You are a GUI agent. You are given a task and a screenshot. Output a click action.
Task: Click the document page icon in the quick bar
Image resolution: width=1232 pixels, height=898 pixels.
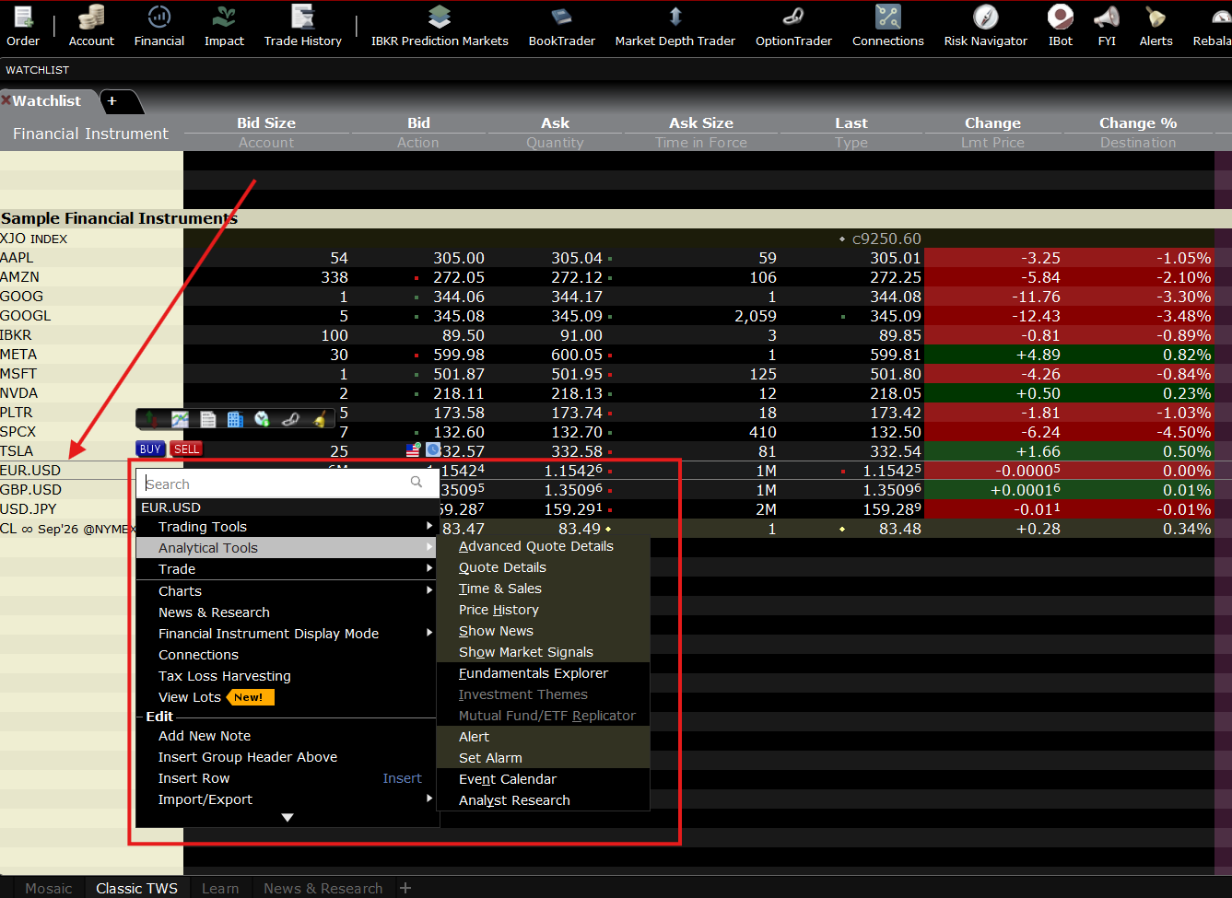208,420
